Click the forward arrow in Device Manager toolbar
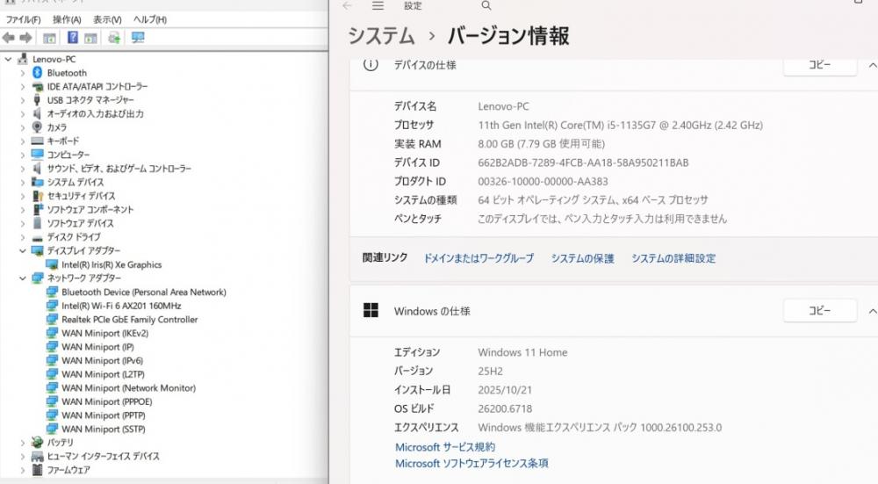Image resolution: width=878 pixels, height=484 pixels. [25, 38]
